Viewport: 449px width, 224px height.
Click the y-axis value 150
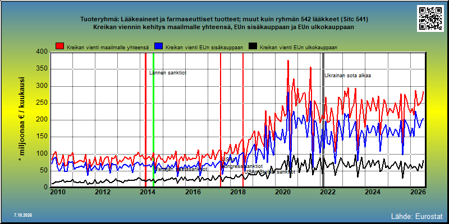[x=42, y=137]
